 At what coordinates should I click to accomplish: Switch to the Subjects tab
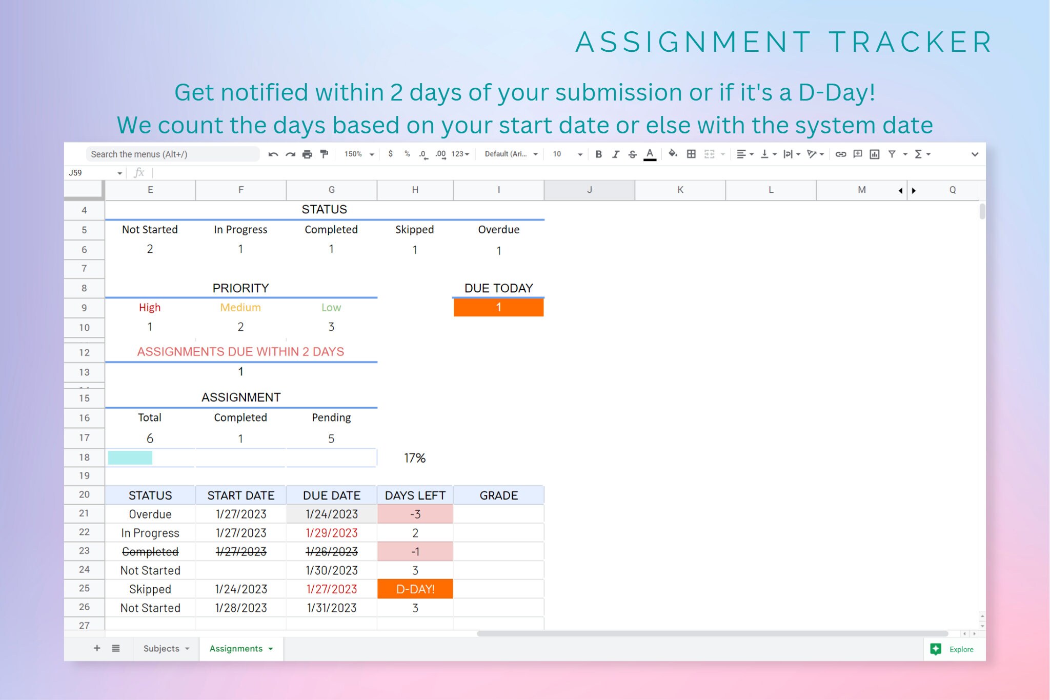coord(161,649)
